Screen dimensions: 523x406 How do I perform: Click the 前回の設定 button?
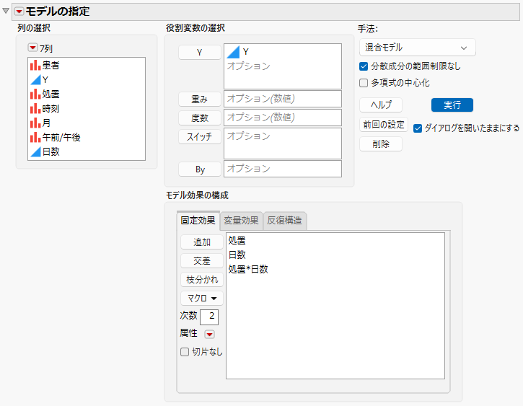(x=384, y=125)
